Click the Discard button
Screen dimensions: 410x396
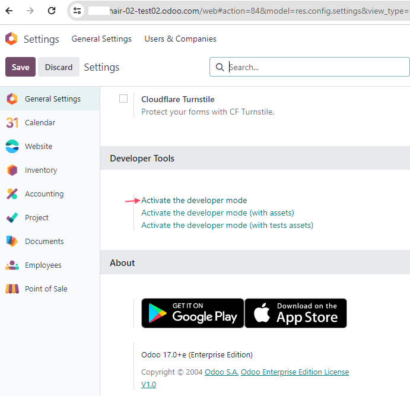pyautogui.click(x=59, y=67)
